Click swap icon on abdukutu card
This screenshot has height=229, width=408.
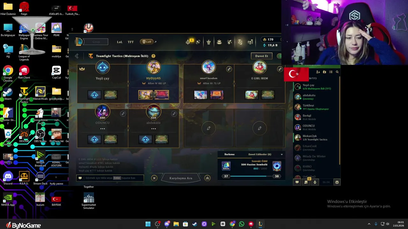click(x=174, y=114)
